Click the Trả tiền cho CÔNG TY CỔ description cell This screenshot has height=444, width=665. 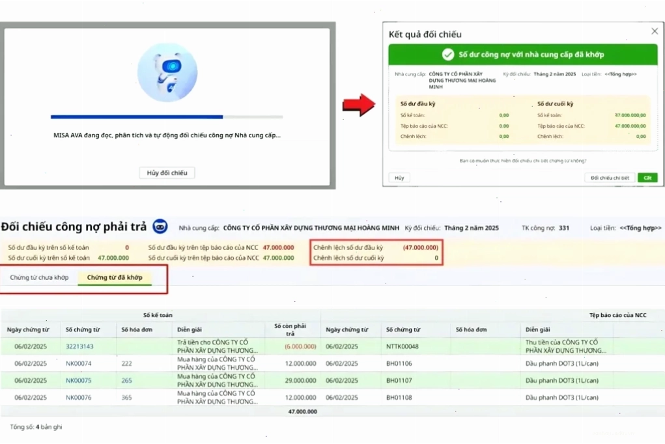[218, 346]
